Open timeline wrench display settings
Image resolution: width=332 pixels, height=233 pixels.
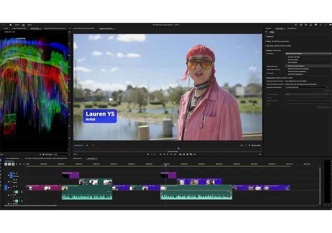click(x=20, y=164)
